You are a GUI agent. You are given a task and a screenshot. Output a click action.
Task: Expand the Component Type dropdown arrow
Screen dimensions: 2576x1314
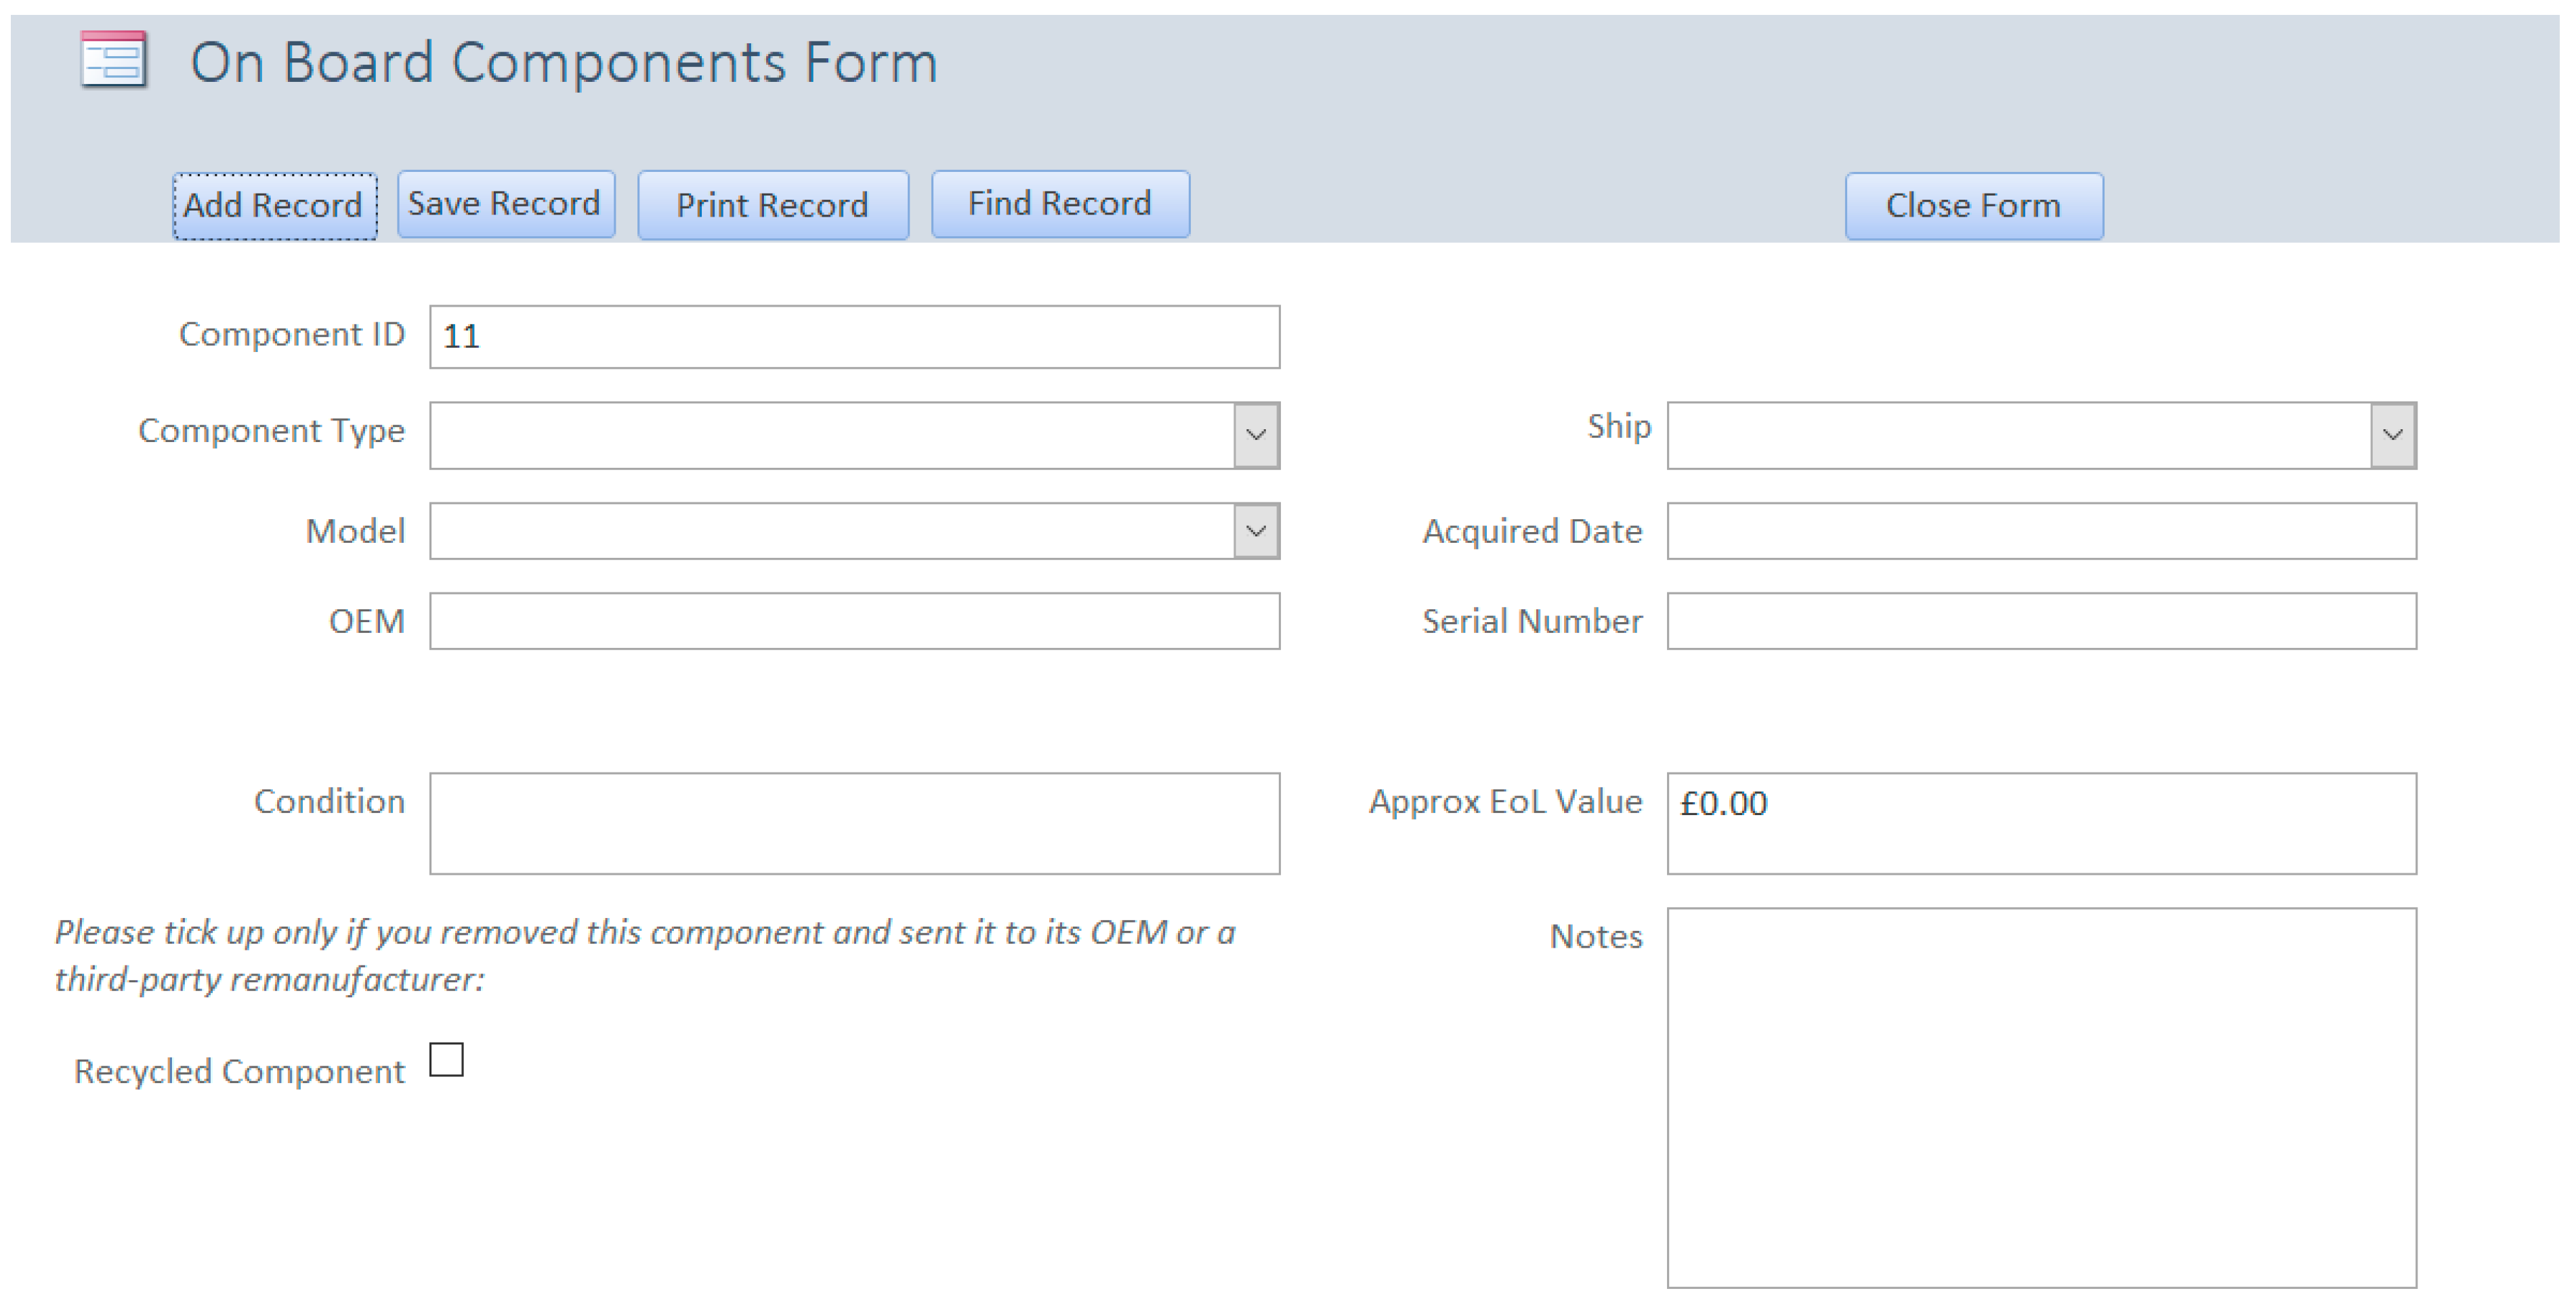click(1256, 435)
